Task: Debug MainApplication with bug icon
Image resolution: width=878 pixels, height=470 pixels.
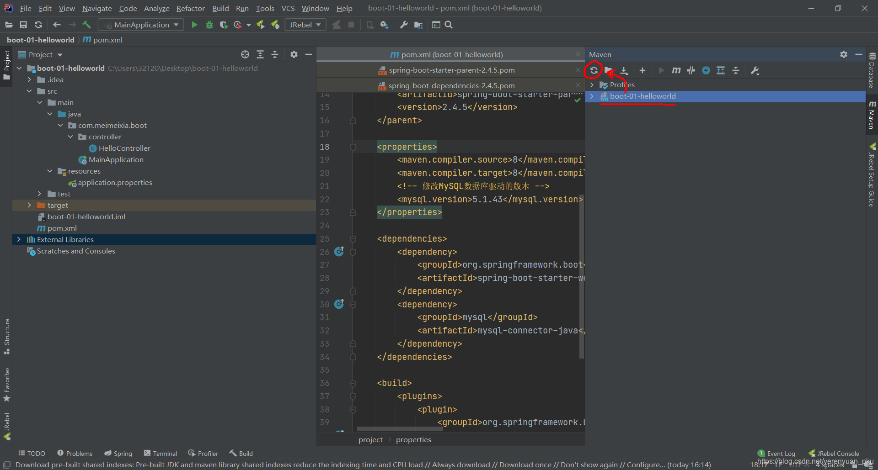Action: (209, 25)
